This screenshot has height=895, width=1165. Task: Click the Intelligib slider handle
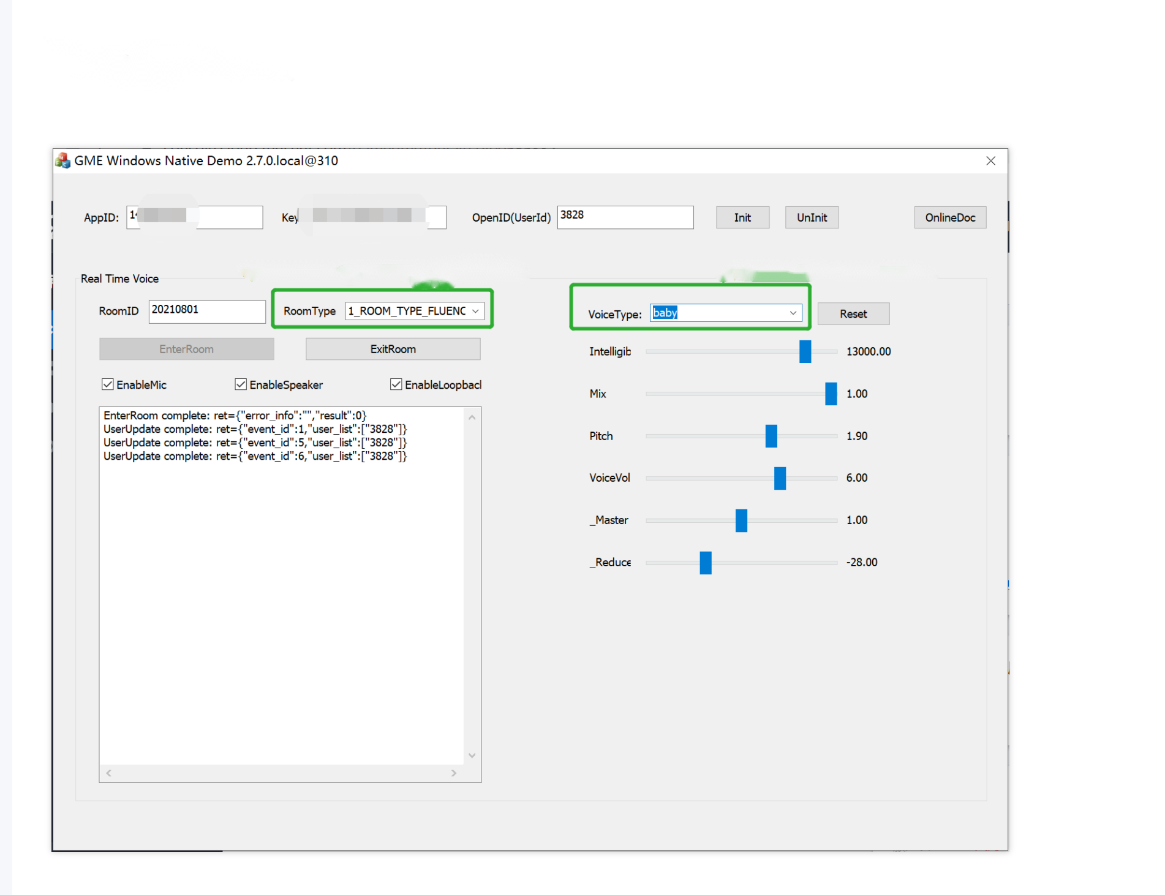805,352
